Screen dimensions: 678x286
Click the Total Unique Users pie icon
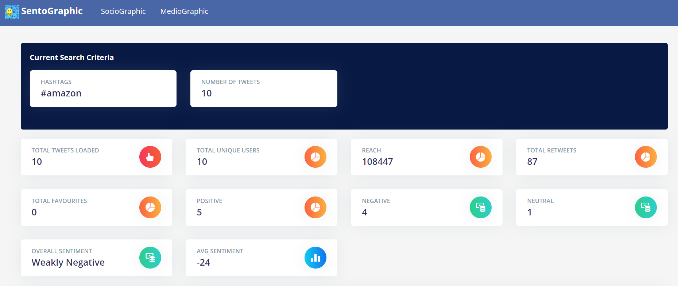click(315, 157)
